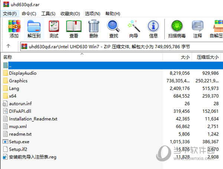Start Virus Scan (扫描病毒) icon
The height and width of the screenshot is (169, 223).
[x=177, y=26]
